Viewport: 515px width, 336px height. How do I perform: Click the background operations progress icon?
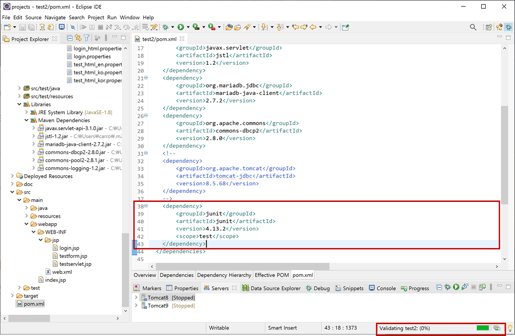click(x=497, y=328)
